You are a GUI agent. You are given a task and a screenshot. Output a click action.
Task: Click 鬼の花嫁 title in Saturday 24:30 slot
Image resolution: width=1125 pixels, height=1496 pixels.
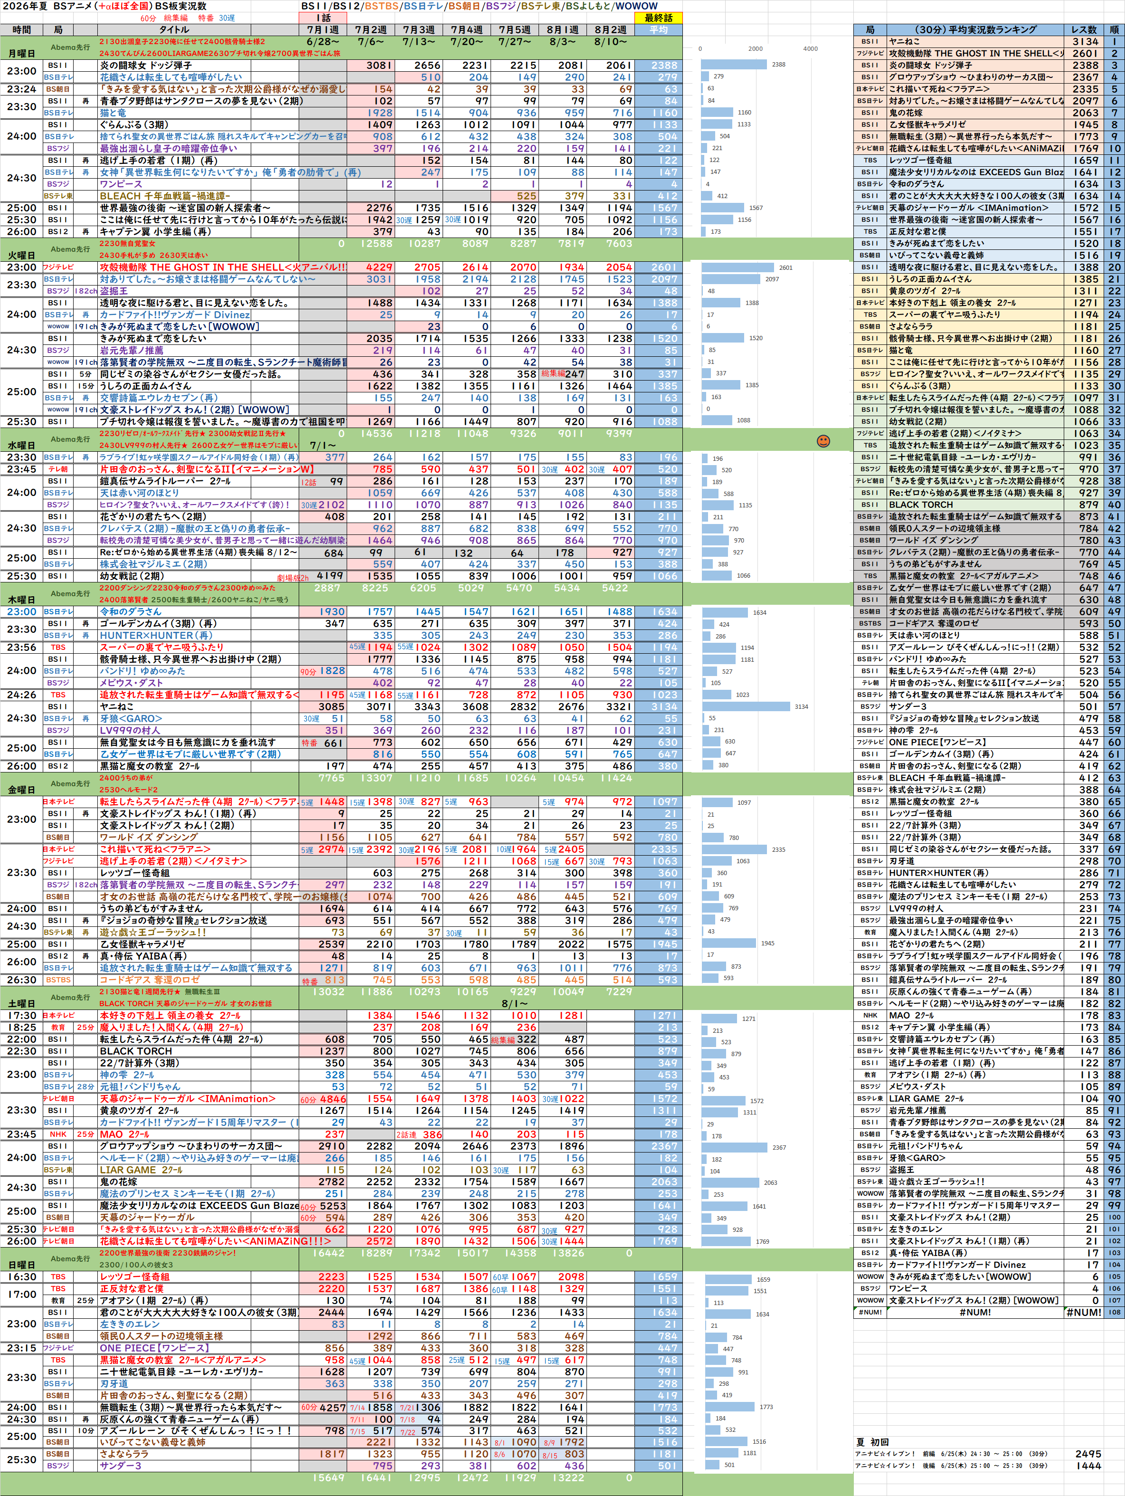[x=118, y=1182]
